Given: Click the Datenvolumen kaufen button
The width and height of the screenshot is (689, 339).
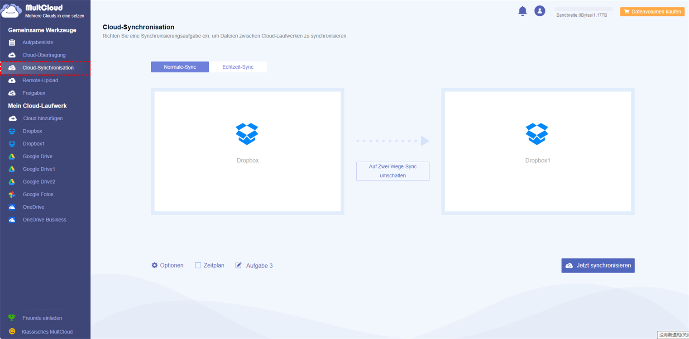Looking at the screenshot, I should point(652,12).
